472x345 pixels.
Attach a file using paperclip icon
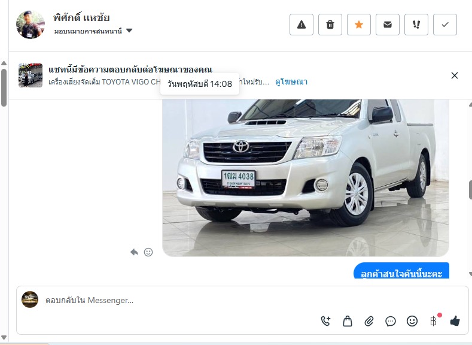(369, 321)
